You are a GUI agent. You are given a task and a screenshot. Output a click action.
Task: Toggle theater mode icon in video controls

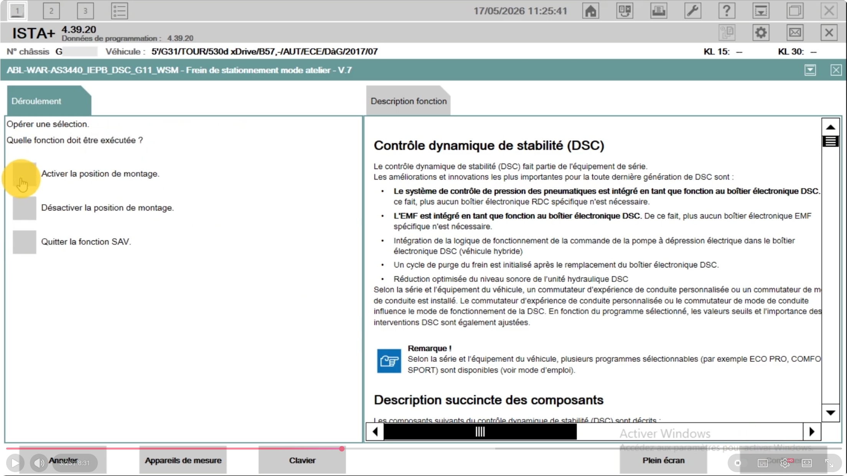807,463
